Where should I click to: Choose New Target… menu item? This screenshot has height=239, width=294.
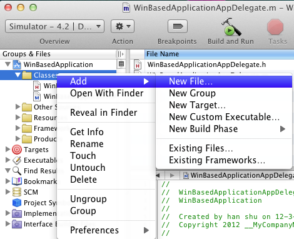pos(224,105)
